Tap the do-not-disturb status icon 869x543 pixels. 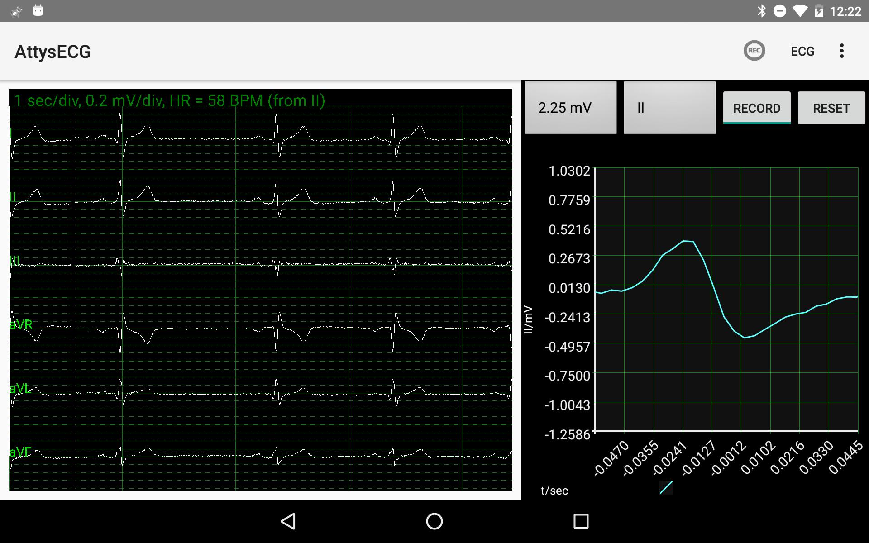click(780, 11)
